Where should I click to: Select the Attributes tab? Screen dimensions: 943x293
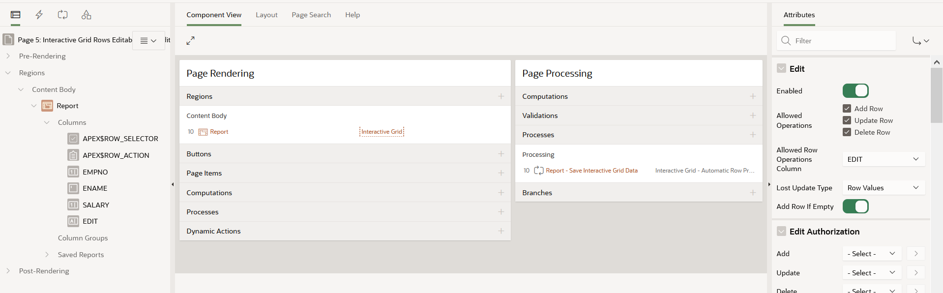click(x=799, y=15)
